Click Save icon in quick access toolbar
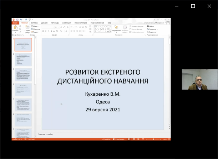The height and width of the screenshot is (159, 218). pos(17,20)
